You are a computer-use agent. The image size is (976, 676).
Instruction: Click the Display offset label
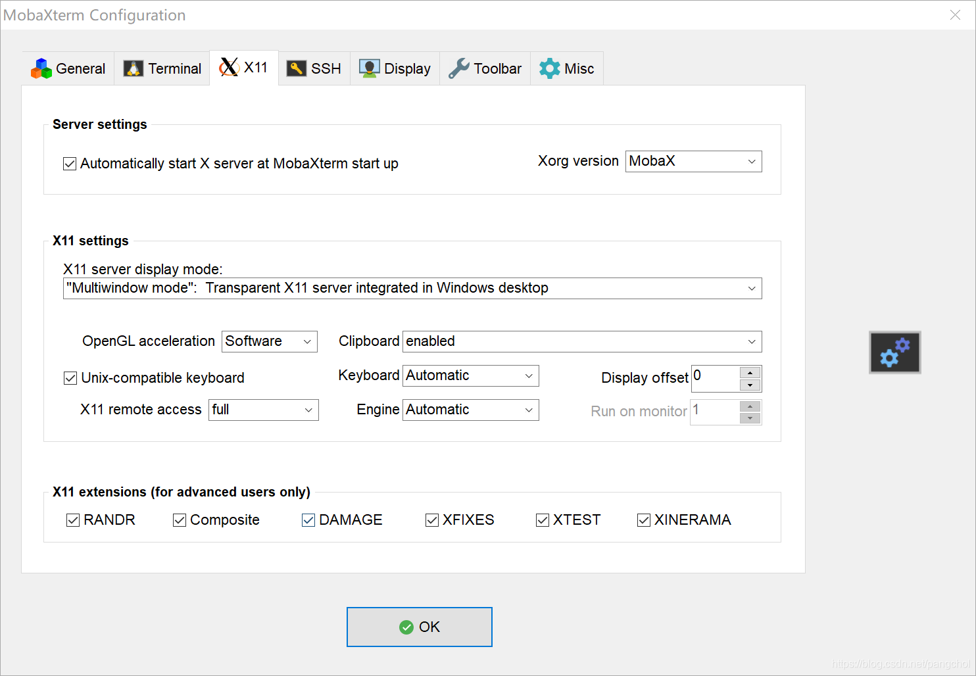pos(645,378)
